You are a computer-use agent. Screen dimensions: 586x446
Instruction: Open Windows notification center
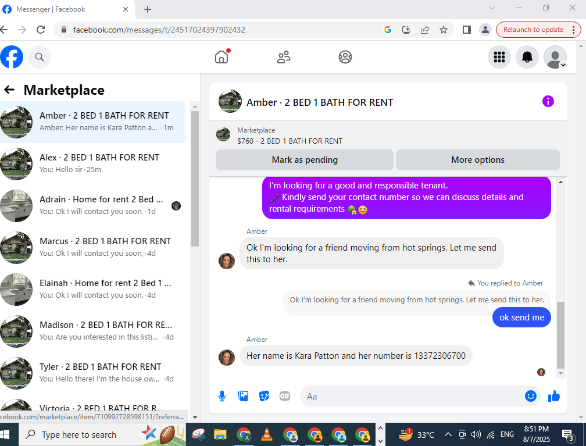tap(569, 435)
